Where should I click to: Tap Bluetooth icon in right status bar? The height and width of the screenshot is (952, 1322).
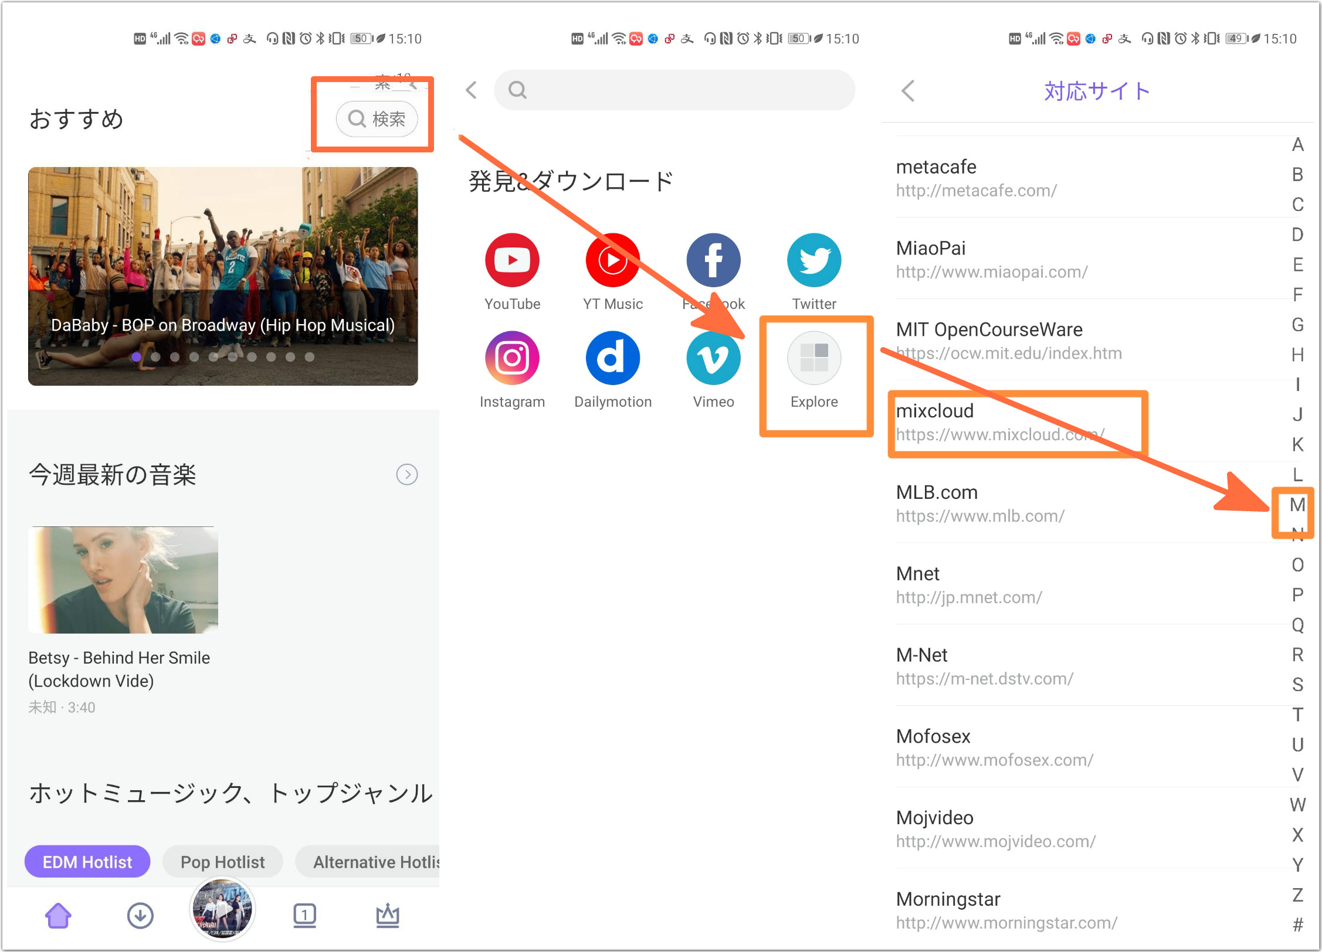click(x=1195, y=39)
